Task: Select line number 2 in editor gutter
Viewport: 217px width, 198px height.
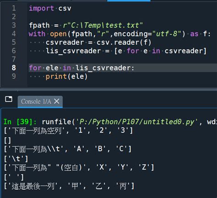Action: (14, 17)
